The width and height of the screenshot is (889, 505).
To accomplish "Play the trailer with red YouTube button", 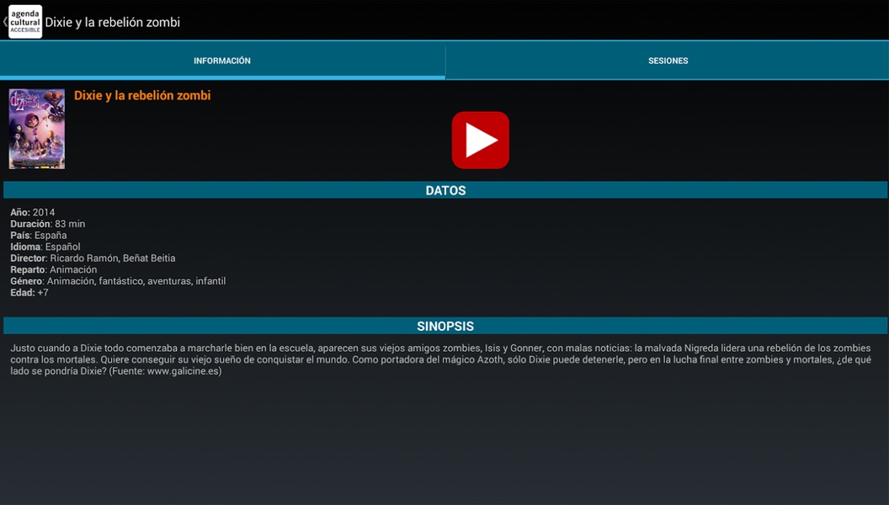I will coord(480,140).
